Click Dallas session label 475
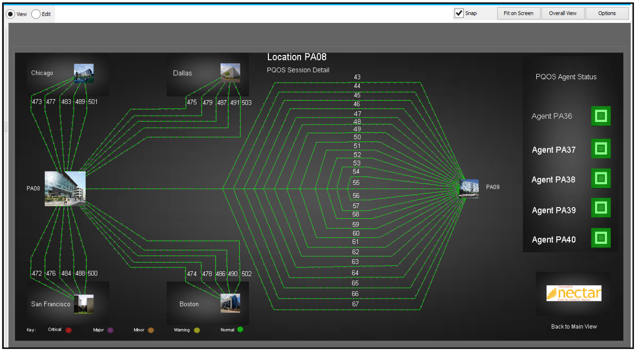Screen dimensions: 636x351 point(192,103)
